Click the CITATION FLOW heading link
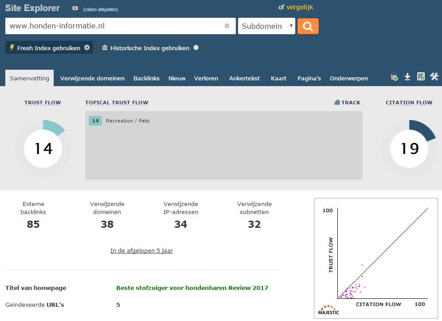 (x=409, y=103)
